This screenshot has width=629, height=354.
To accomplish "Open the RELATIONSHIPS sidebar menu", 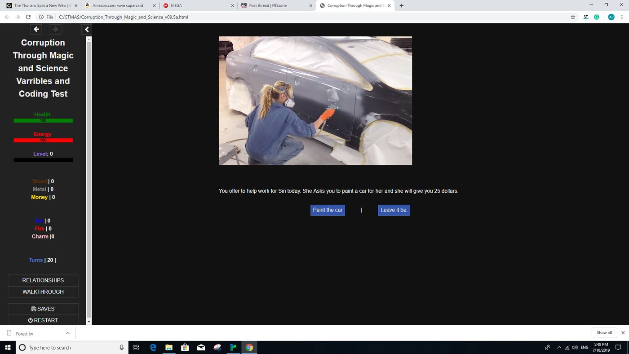I will tap(43, 280).
